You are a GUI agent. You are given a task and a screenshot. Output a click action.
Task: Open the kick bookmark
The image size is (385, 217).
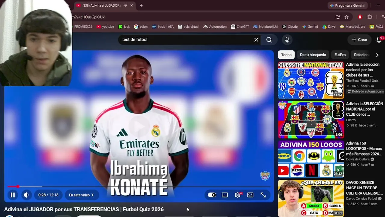(x=124, y=27)
